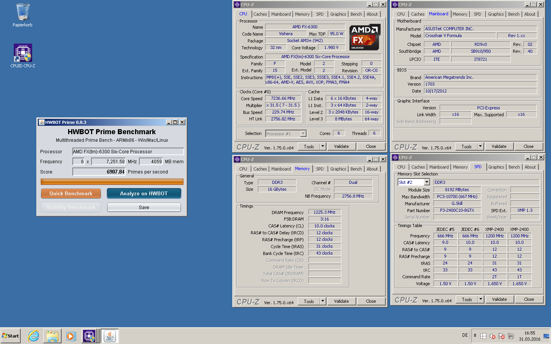
Task: Click the Processor name field in HWBOT Prime
Action: tap(128, 151)
